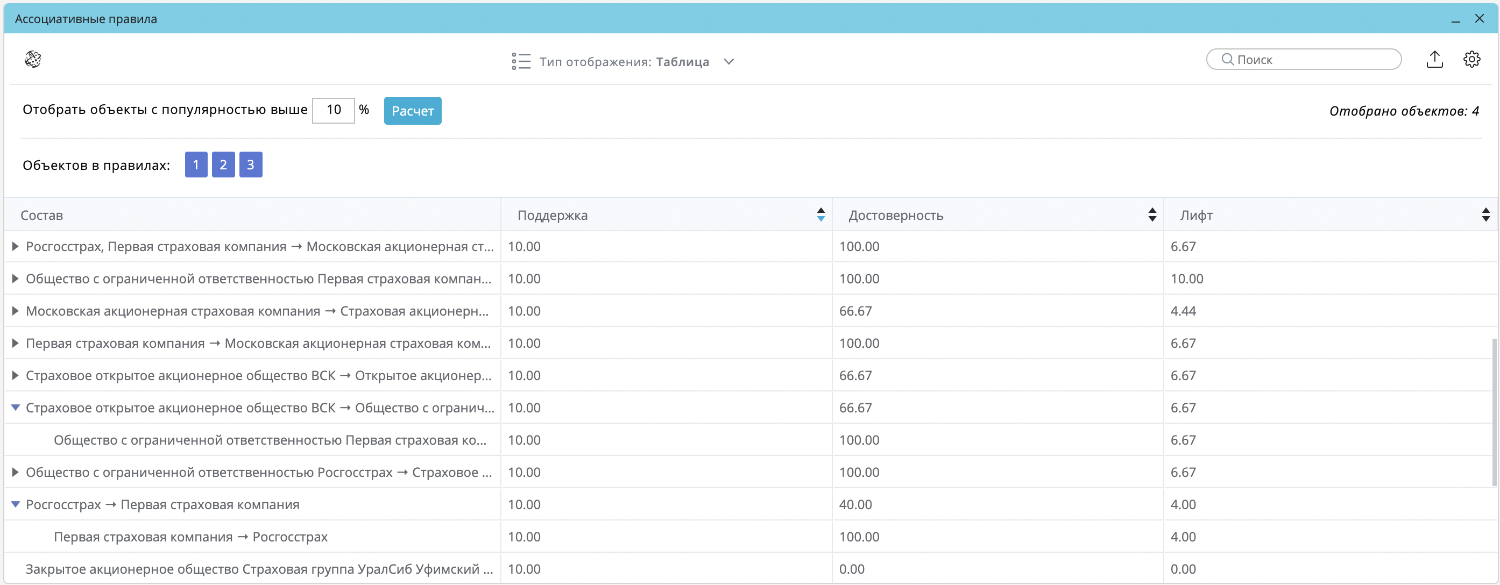Toggle the rules filter with 3 objects
Image resolution: width=1500 pixels, height=585 pixels.
(x=250, y=165)
